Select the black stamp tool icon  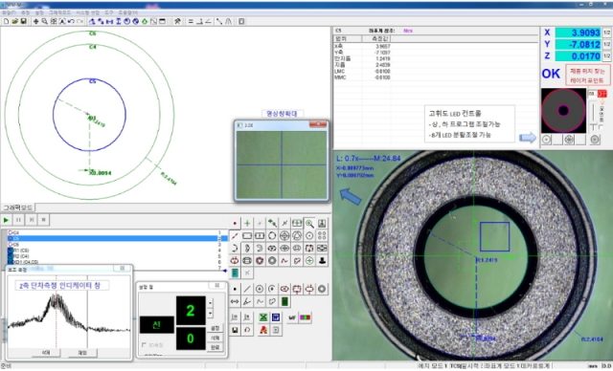pyautogui.click(x=322, y=261)
